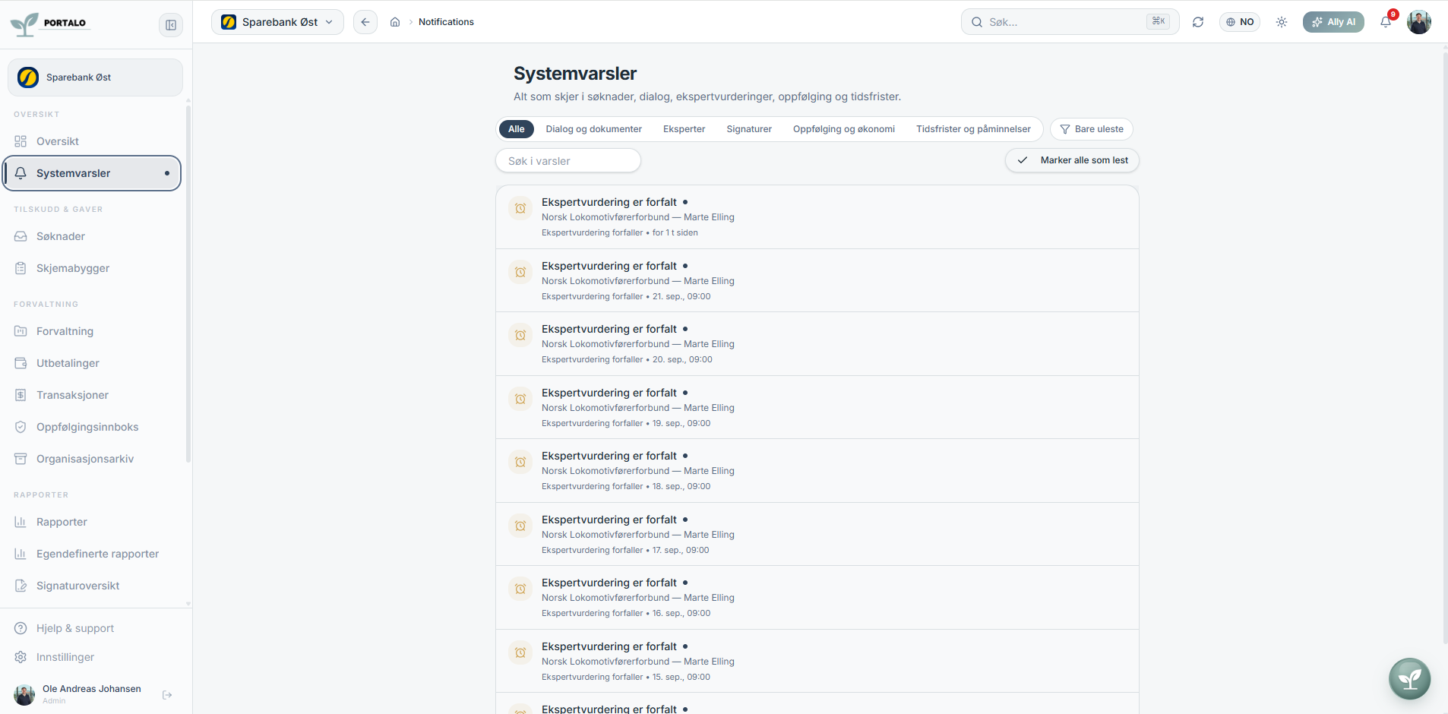Expand the Sparebank Øst organization dropdown
Screen dimensions: 1448x714
277,22
